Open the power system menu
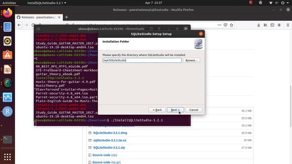 tap(284, 3)
